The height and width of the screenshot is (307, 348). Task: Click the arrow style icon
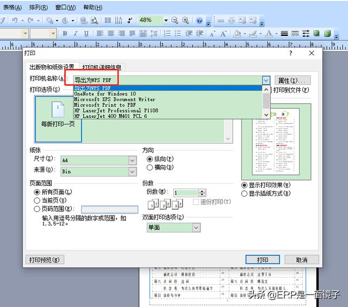point(306,34)
